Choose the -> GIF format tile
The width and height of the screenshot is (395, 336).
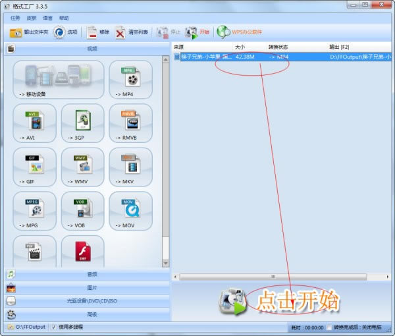click(x=34, y=167)
